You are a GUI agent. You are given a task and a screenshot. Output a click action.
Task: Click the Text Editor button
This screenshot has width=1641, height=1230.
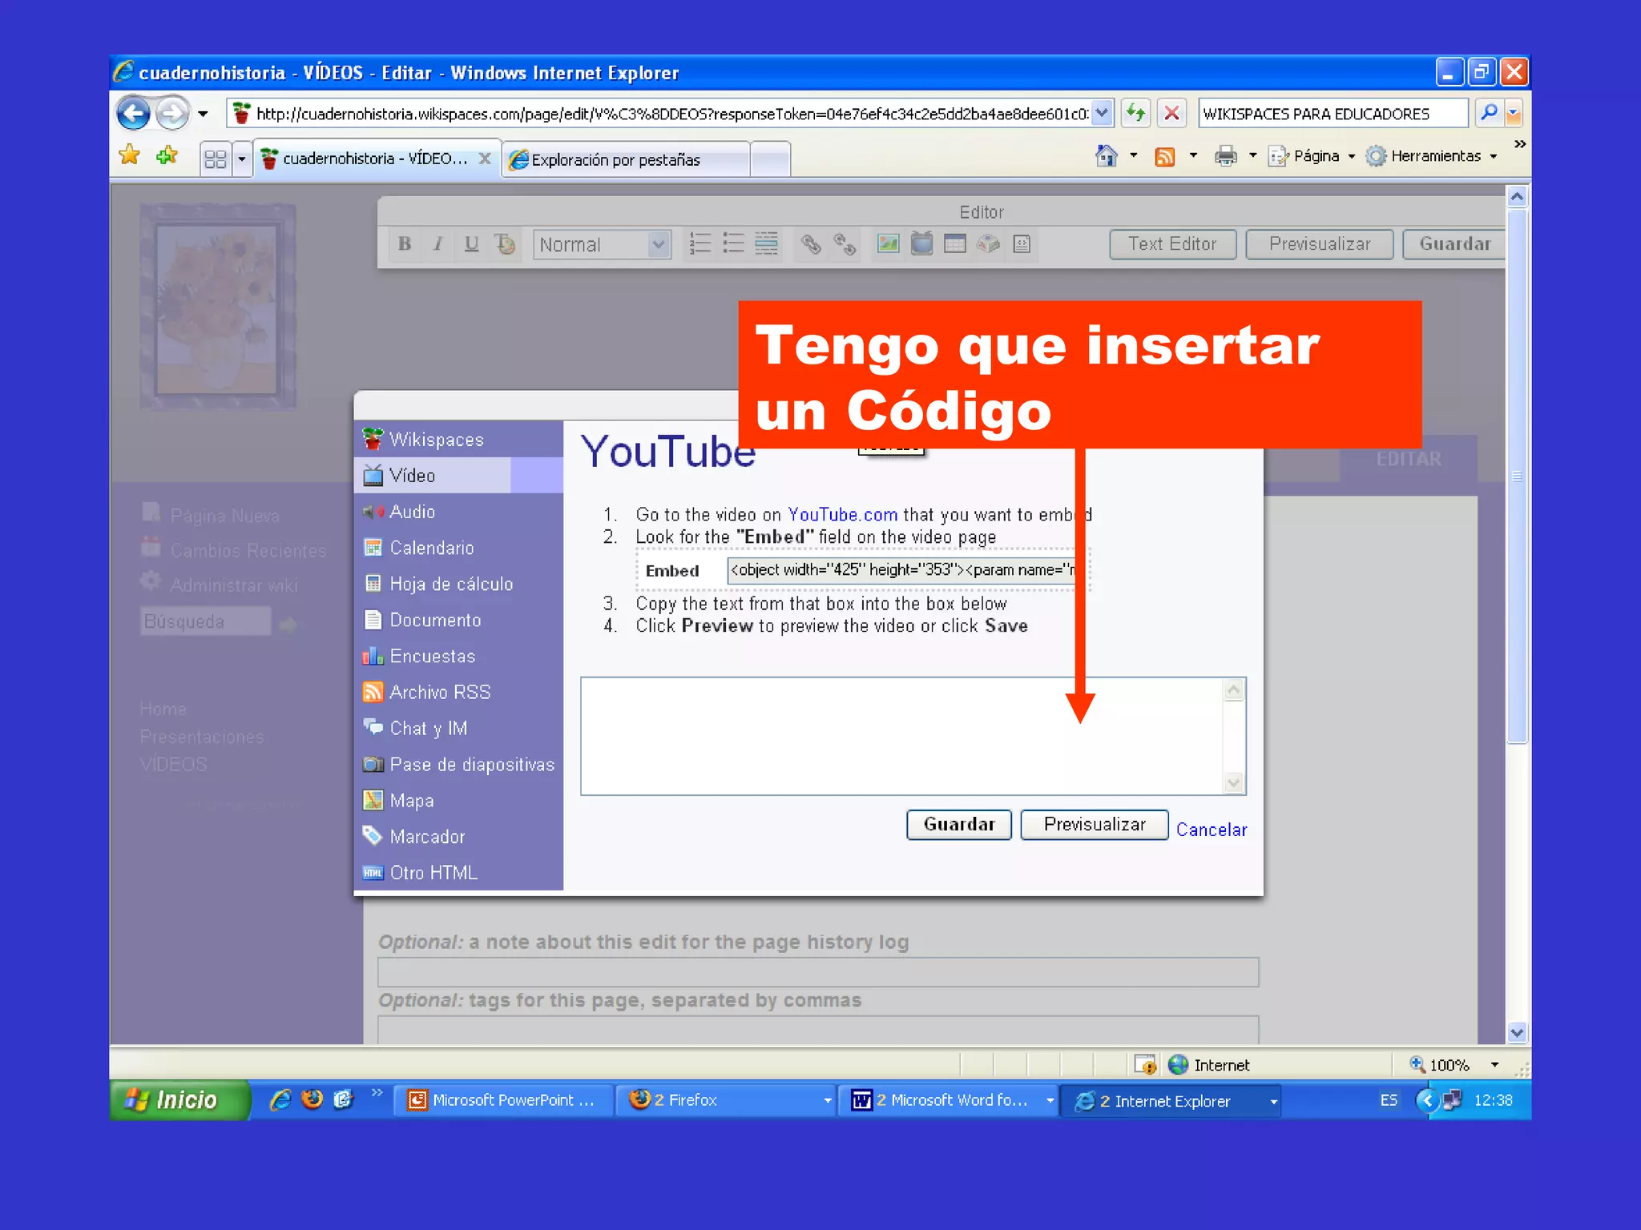pos(1172,244)
